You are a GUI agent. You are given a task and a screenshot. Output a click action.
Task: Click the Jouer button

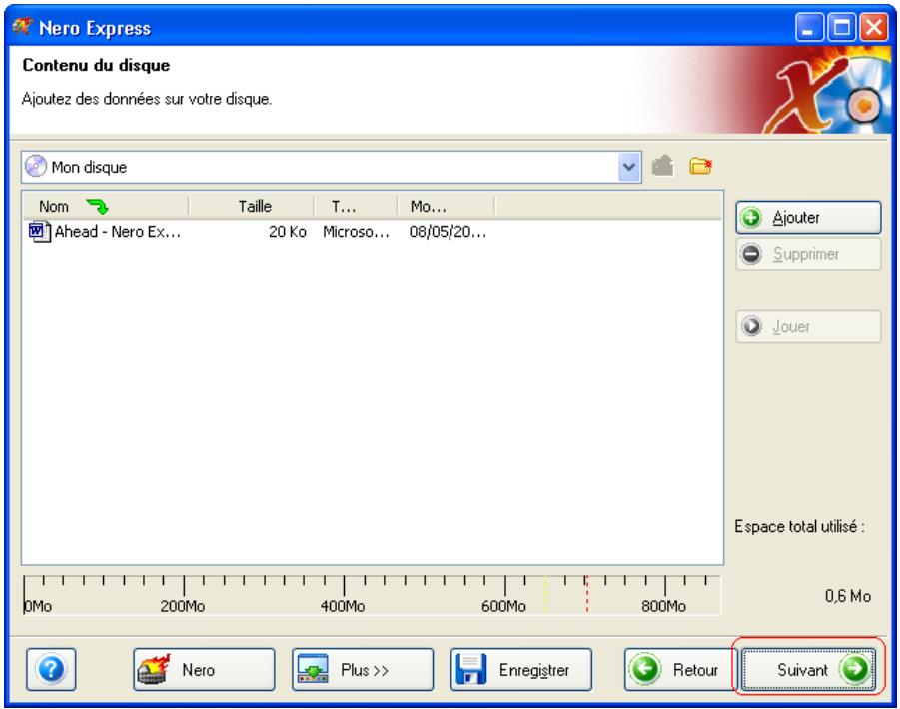808,326
